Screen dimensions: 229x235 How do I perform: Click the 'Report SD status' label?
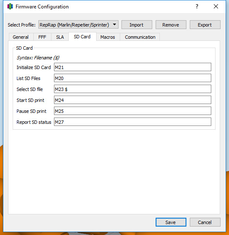click(x=34, y=122)
